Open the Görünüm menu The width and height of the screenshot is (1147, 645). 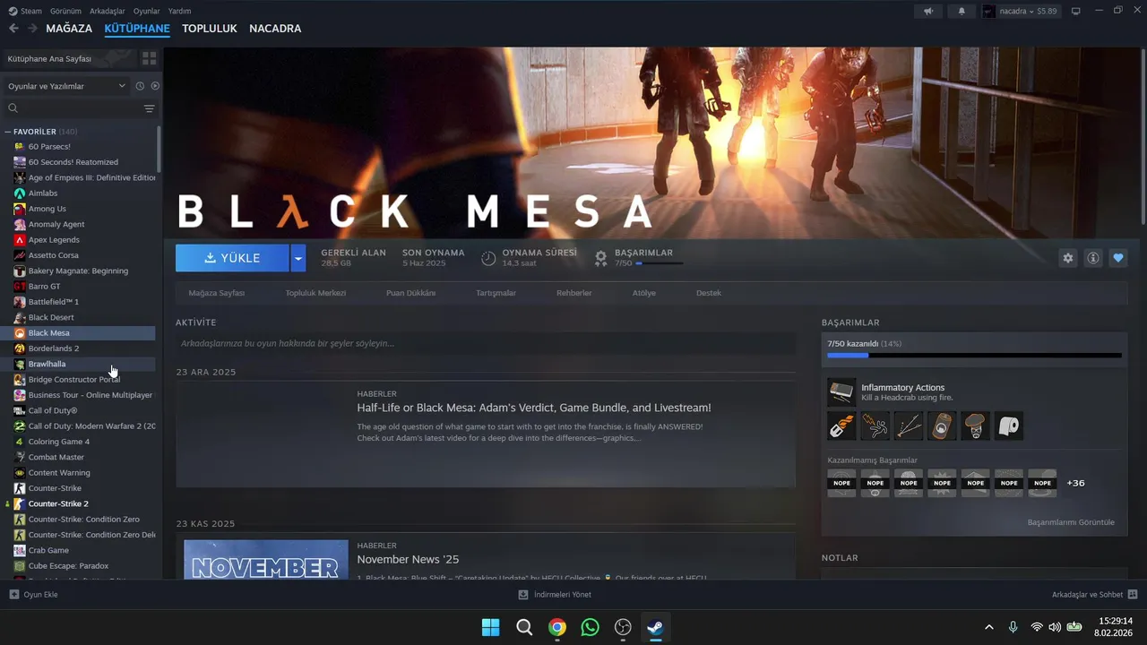[65, 11]
